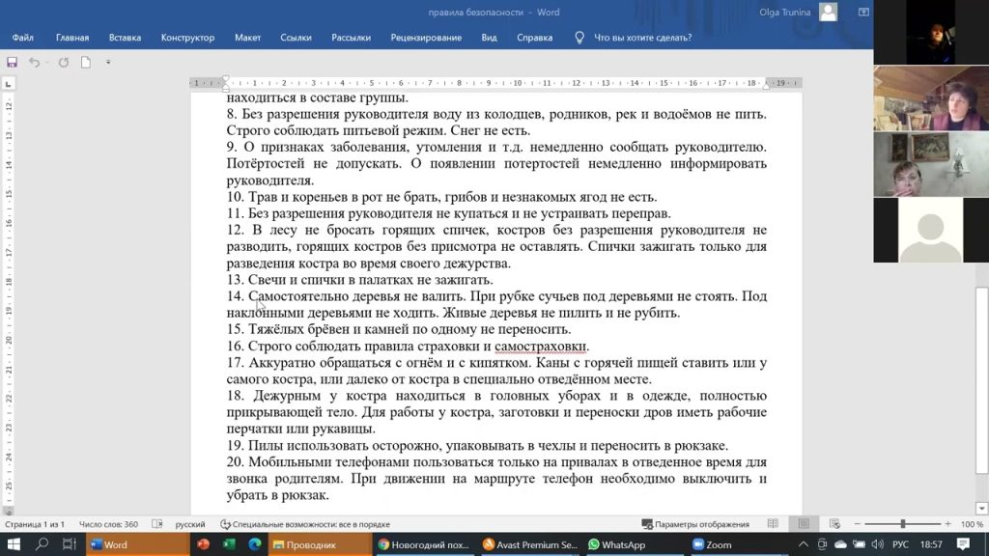The image size is (989, 556).
Task: Switch to Print Layout view
Action: pos(803,524)
